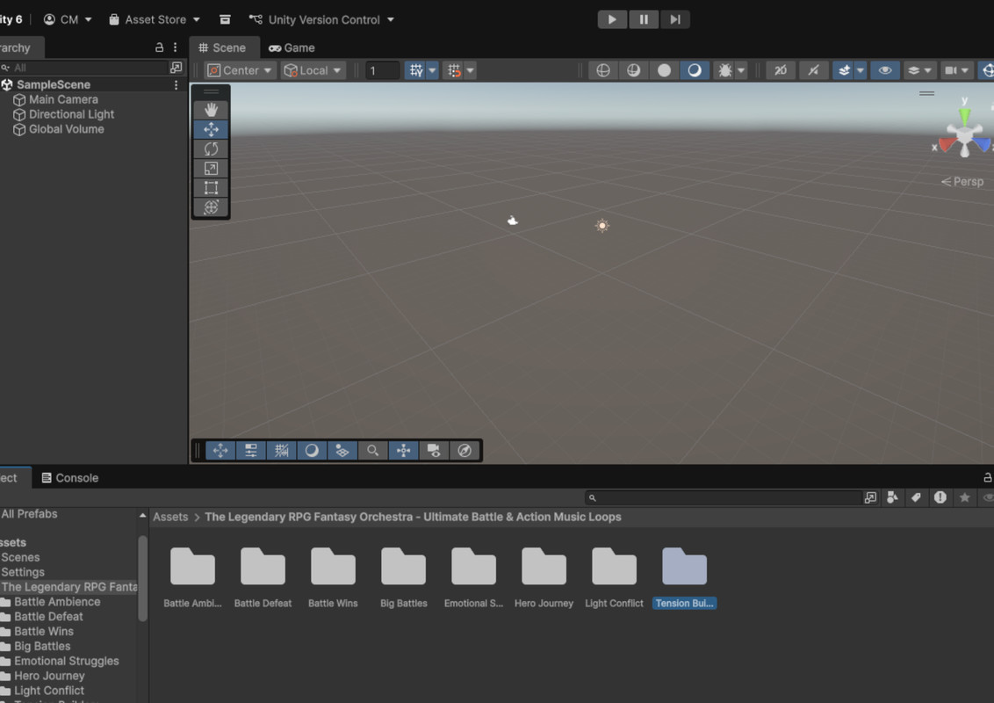Click the Step frame button

click(674, 19)
